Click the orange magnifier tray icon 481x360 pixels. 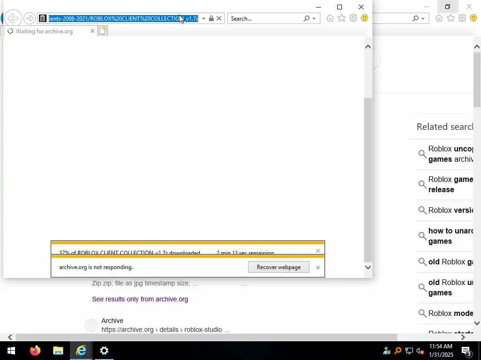pyautogui.click(x=398, y=351)
